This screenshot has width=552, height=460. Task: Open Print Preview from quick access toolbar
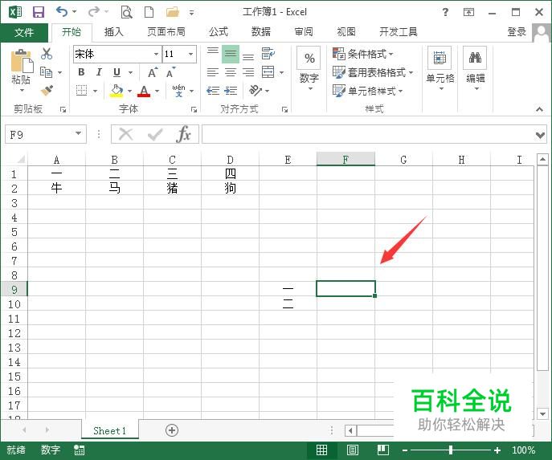pyautogui.click(x=126, y=12)
